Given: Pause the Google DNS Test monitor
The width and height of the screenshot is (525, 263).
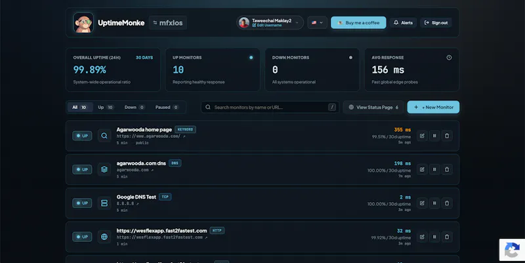Looking at the screenshot, I should click(x=434, y=203).
